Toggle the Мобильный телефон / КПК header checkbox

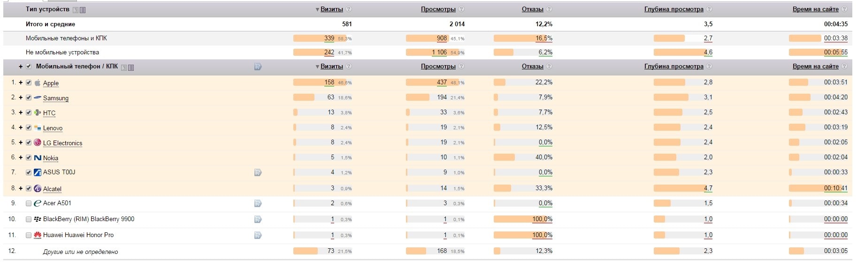[29, 67]
